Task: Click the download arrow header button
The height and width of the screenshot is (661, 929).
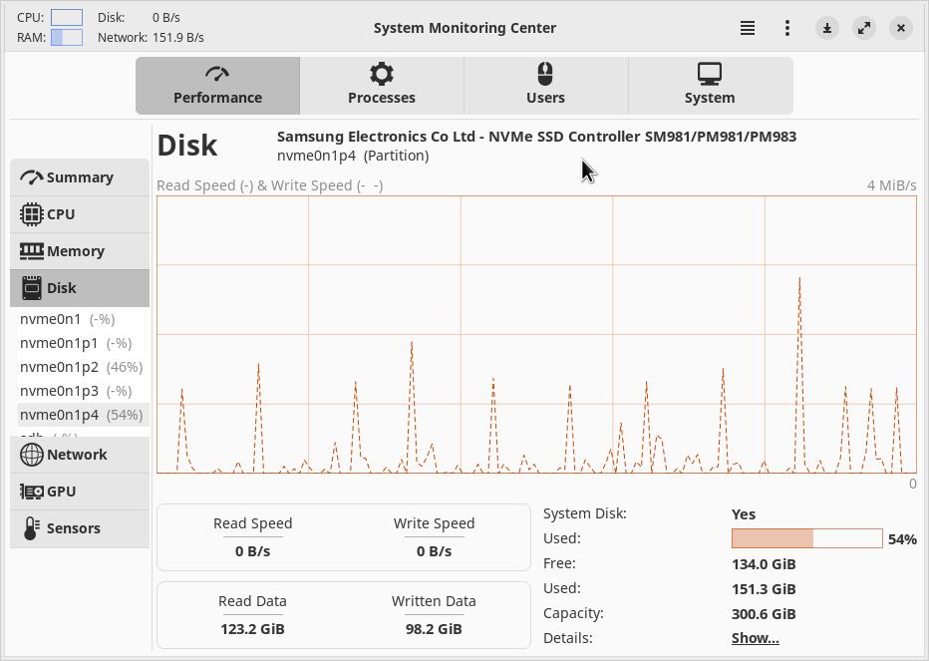Action: point(827,28)
